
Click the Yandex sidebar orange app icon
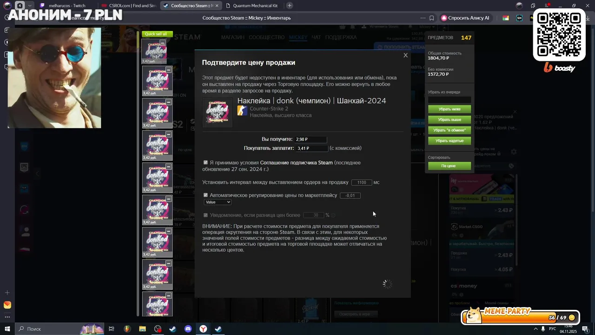(7, 305)
